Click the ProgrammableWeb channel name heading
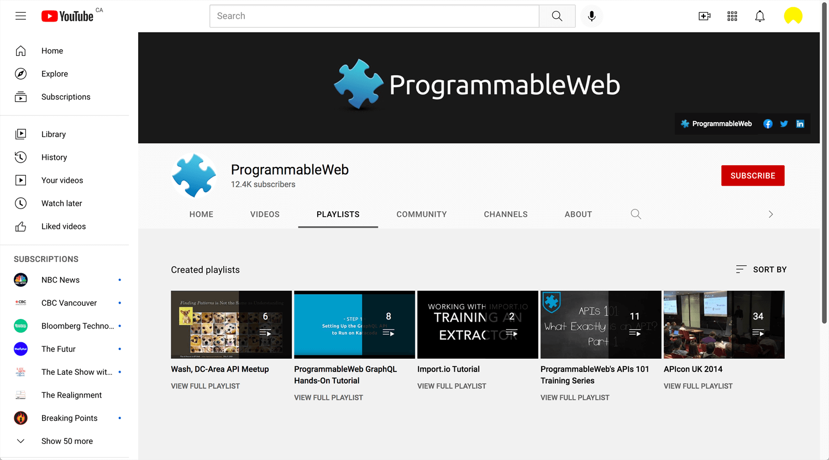This screenshot has height=460, width=829. [290, 170]
